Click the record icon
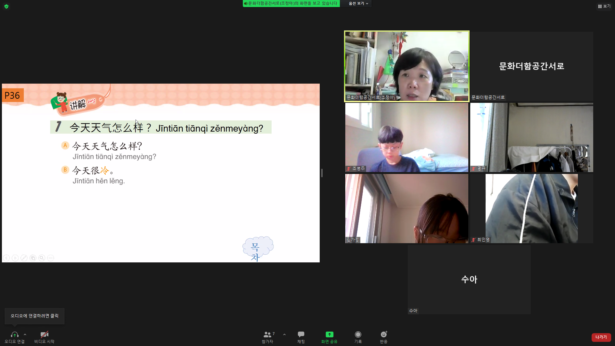 [x=358, y=334]
